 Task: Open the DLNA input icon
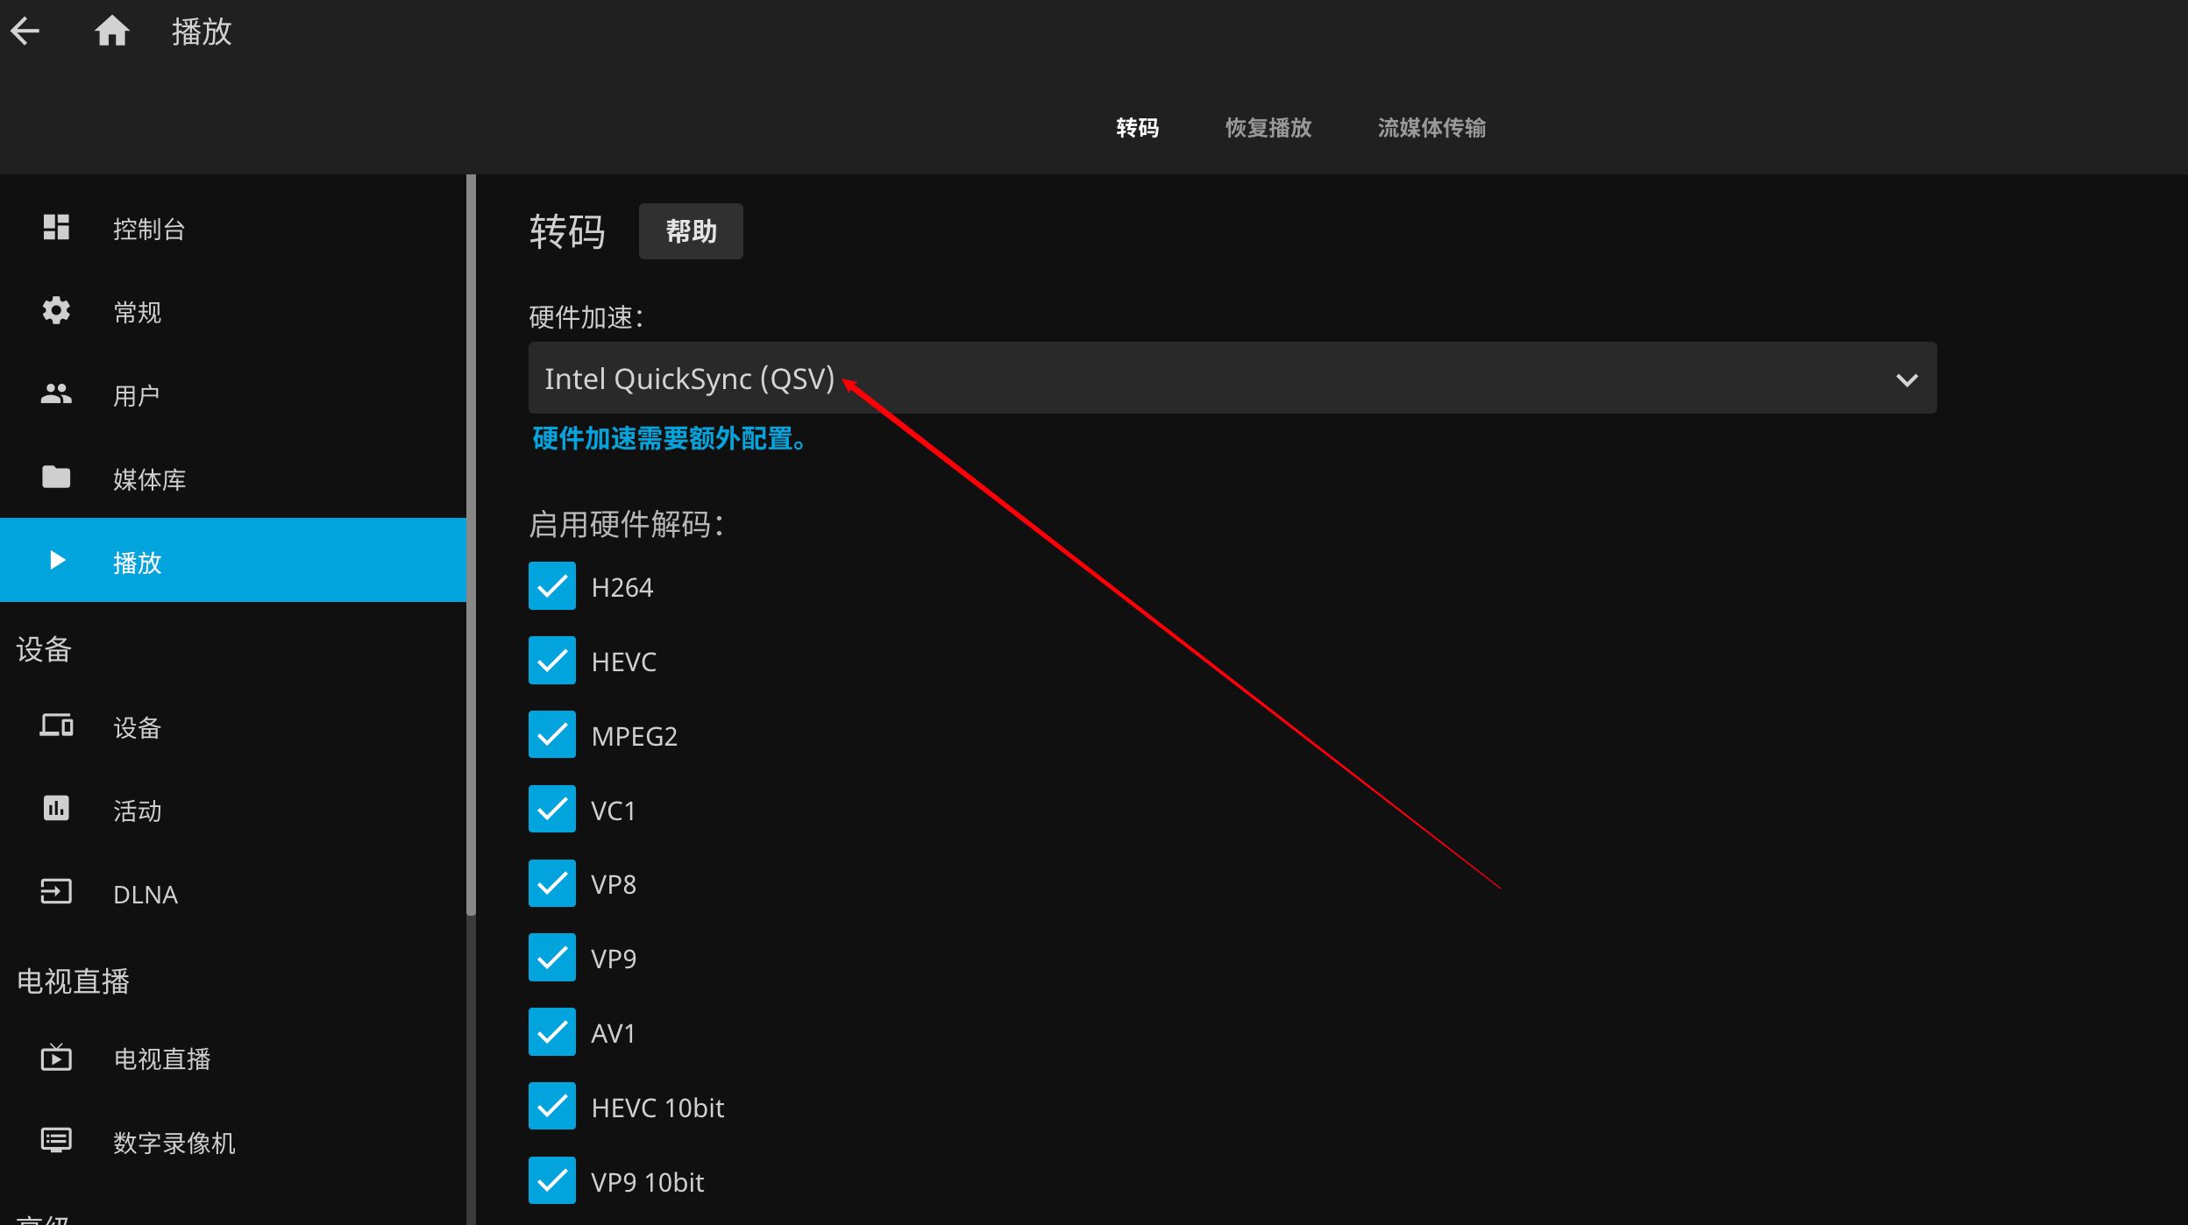click(56, 892)
